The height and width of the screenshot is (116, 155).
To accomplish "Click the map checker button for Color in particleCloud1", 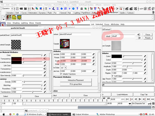I will click(45, 55).
